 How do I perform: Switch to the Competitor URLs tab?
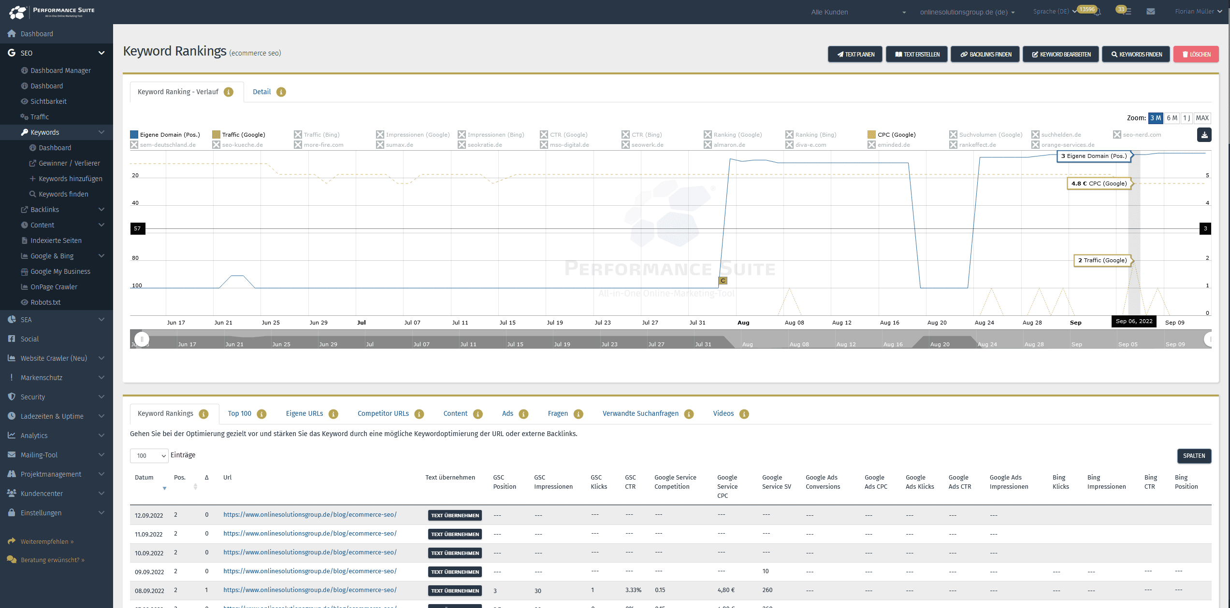tap(383, 413)
